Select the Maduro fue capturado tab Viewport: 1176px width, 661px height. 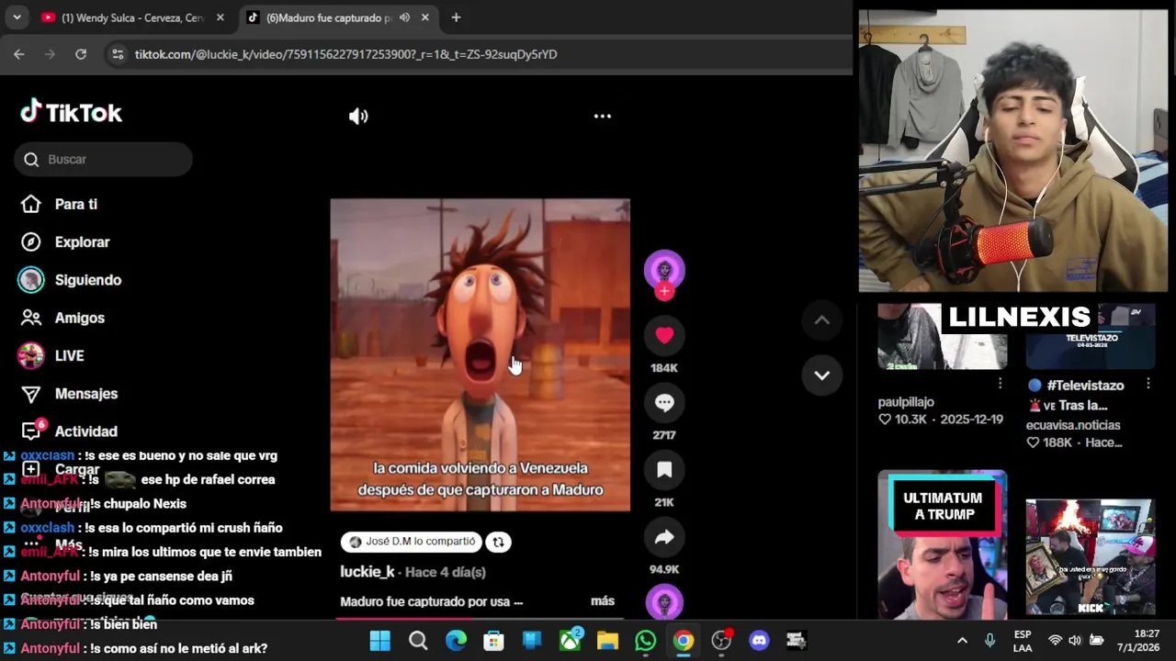326,17
